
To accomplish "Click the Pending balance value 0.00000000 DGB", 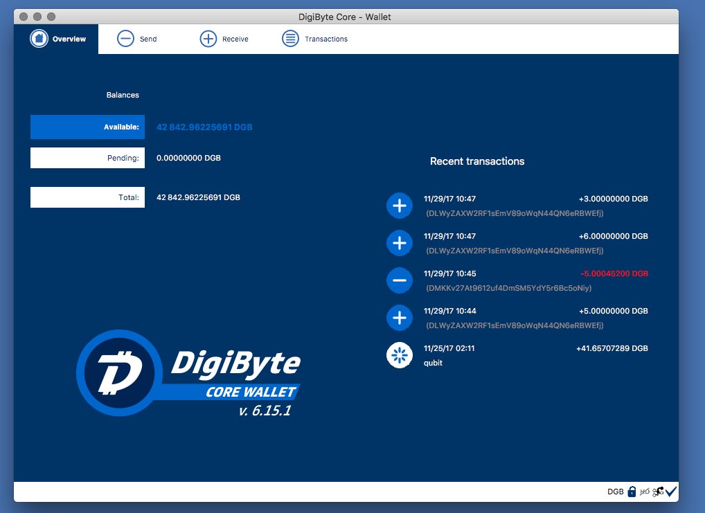I will coord(188,158).
